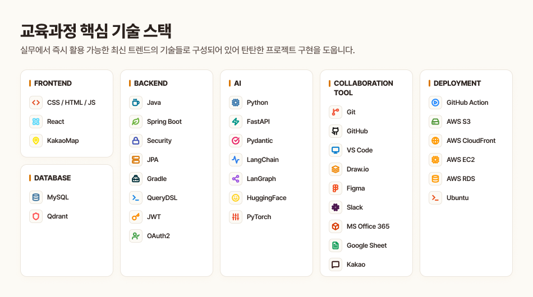Click the AWS CloudFront globe icon

click(x=435, y=141)
